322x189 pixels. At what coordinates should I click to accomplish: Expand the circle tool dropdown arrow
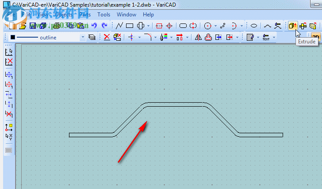tap(215, 26)
